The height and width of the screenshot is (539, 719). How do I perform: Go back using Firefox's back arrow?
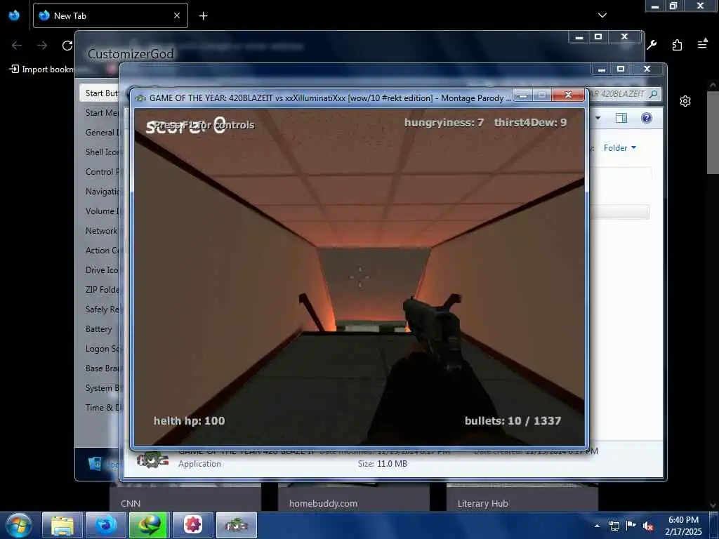17,46
